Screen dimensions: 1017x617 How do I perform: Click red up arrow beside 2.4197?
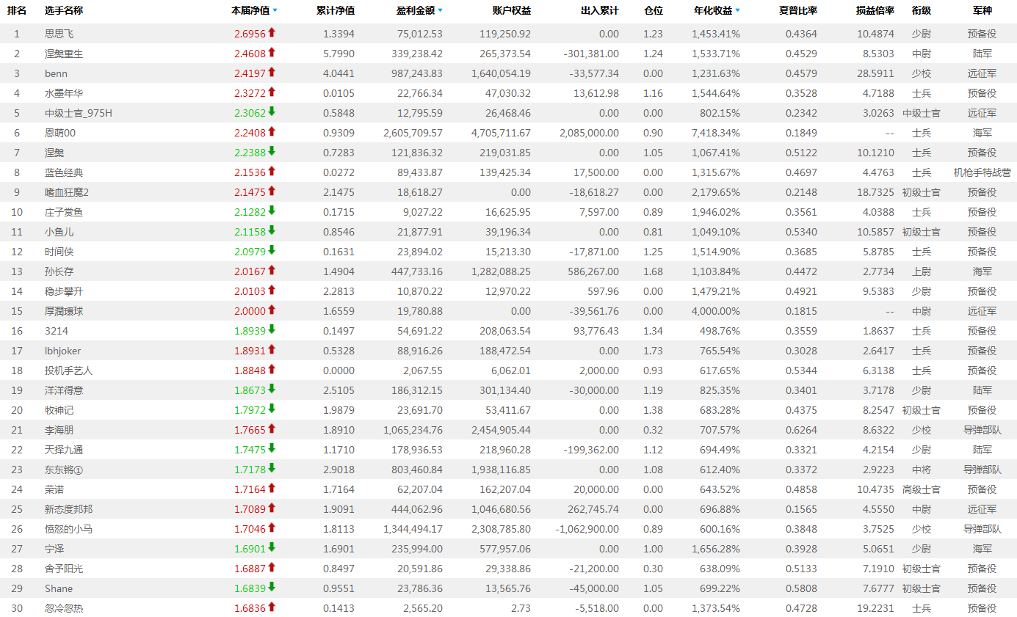coord(272,72)
